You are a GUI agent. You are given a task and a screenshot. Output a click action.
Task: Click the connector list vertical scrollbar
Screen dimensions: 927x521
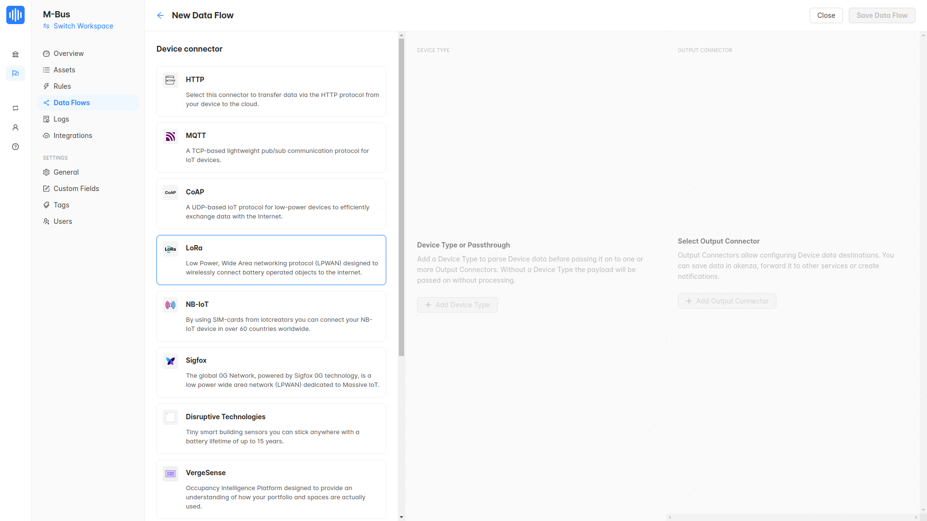coord(401,198)
